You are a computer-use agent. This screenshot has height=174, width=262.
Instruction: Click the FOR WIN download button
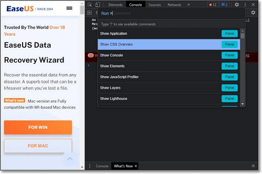[38, 127]
